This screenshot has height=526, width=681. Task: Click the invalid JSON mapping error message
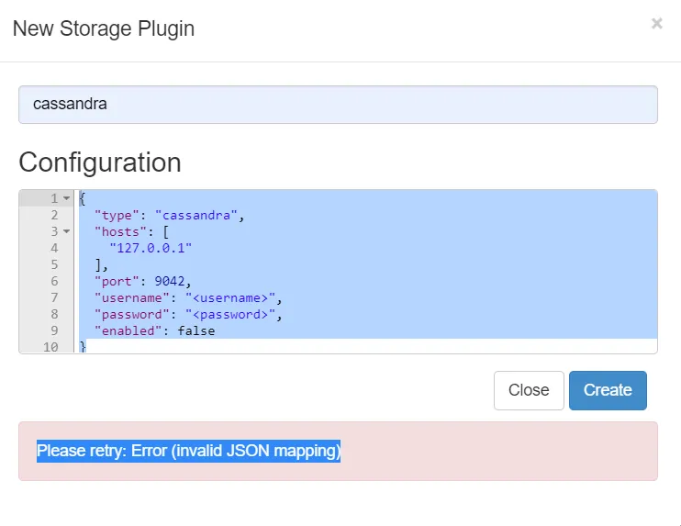(x=188, y=452)
